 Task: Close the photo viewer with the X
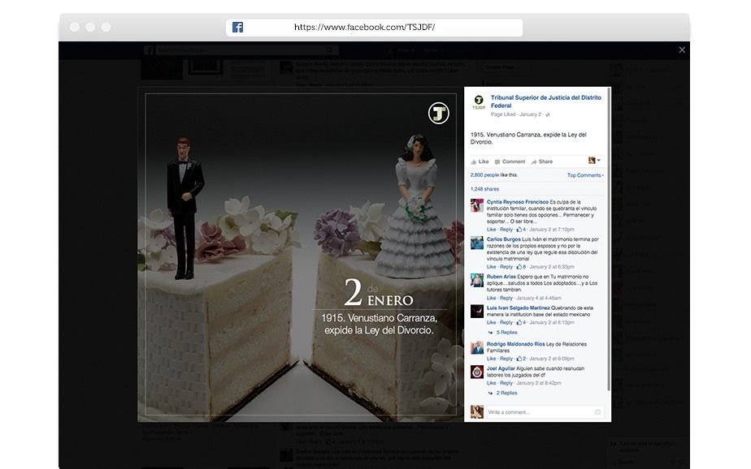tap(682, 49)
